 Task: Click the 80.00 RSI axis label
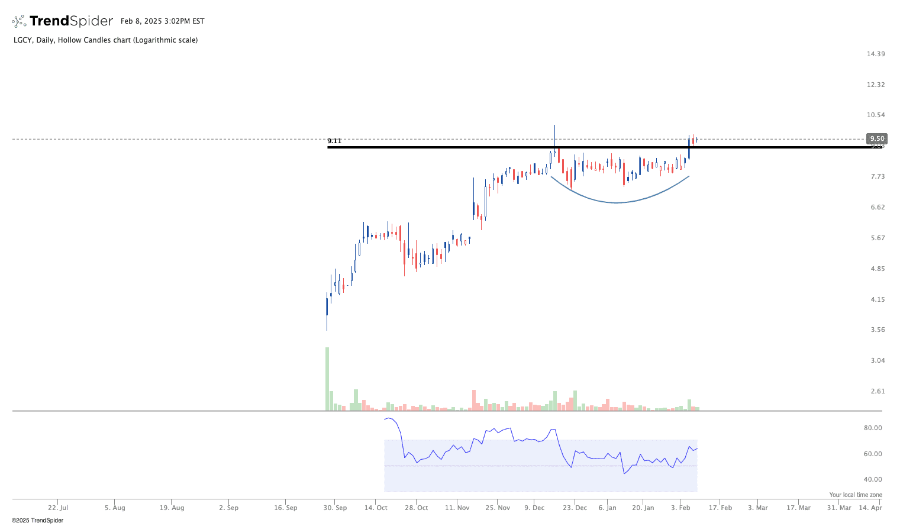pyautogui.click(x=873, y=428)
